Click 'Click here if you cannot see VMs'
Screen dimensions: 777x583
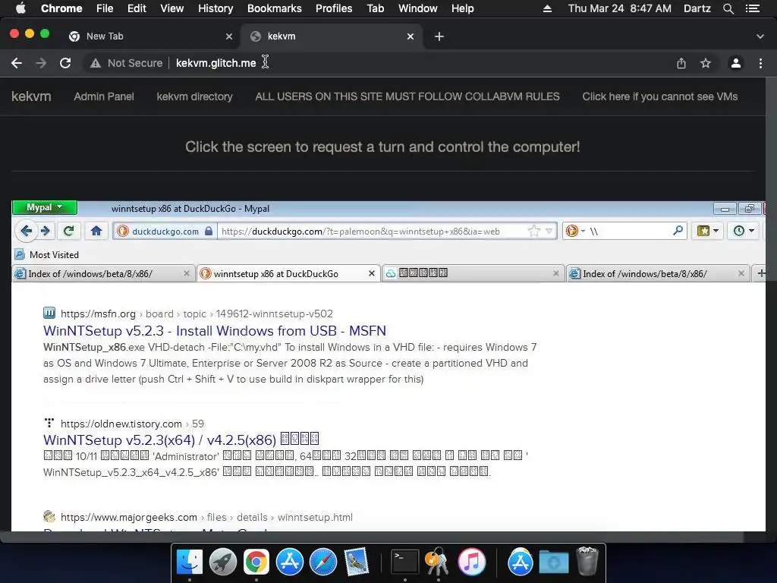[x=660, y=96]
